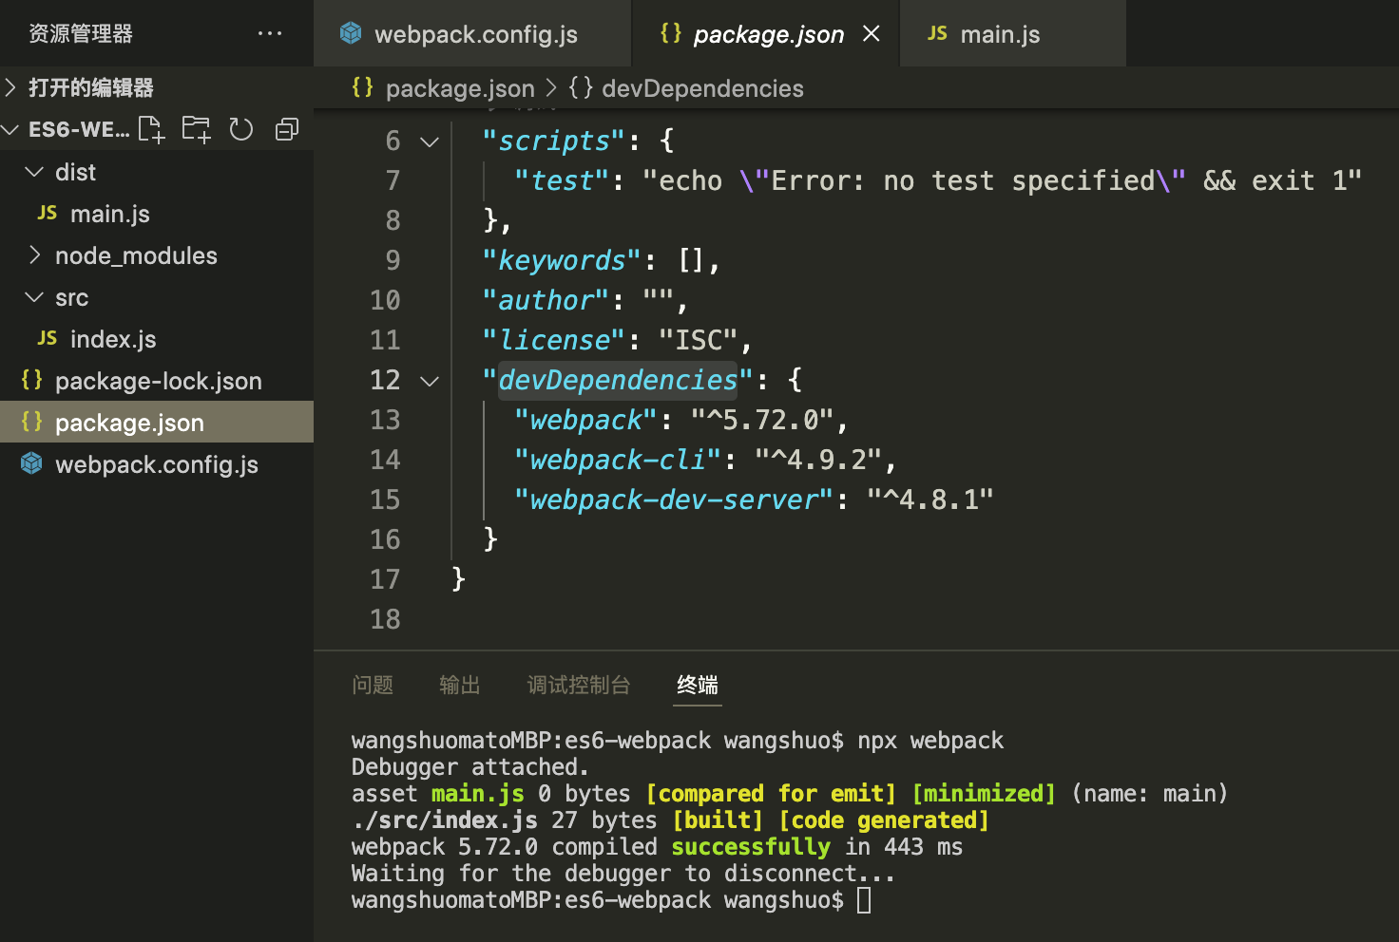1399x942 pixels.
Task: Click the braces icon beside package-lock.json
Action: click(31, 380)
